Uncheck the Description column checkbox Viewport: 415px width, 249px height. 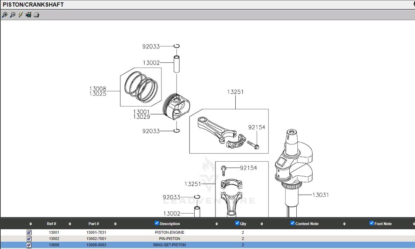(x=157, y=223)
